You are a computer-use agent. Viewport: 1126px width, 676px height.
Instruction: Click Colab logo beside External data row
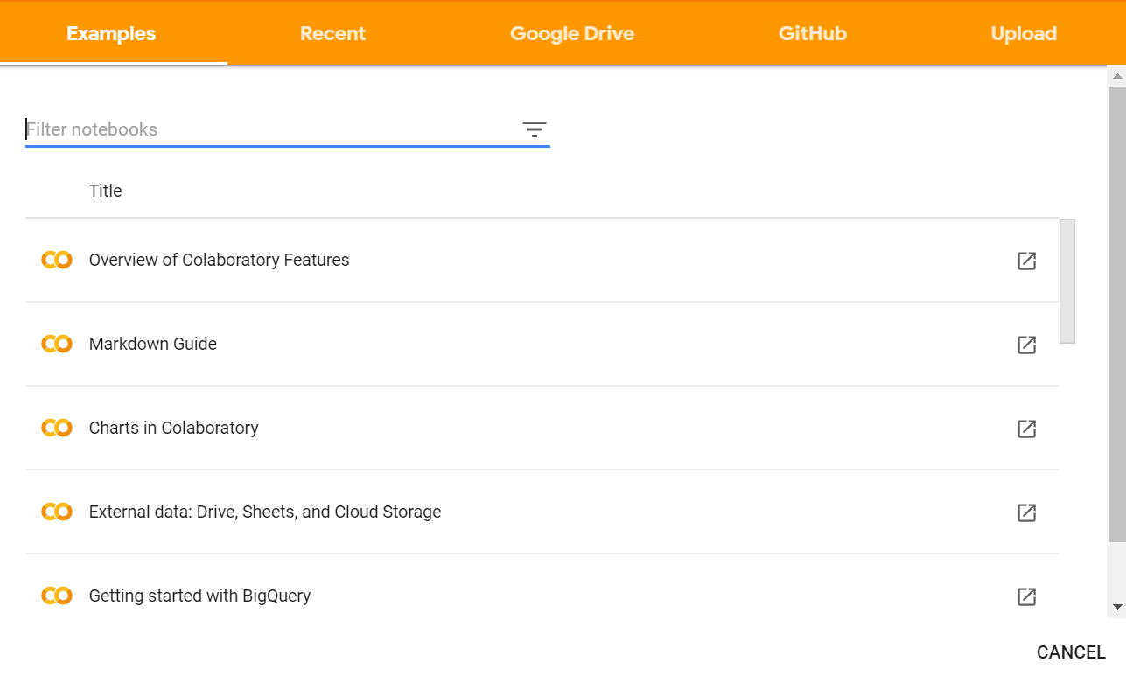point(57,512)
